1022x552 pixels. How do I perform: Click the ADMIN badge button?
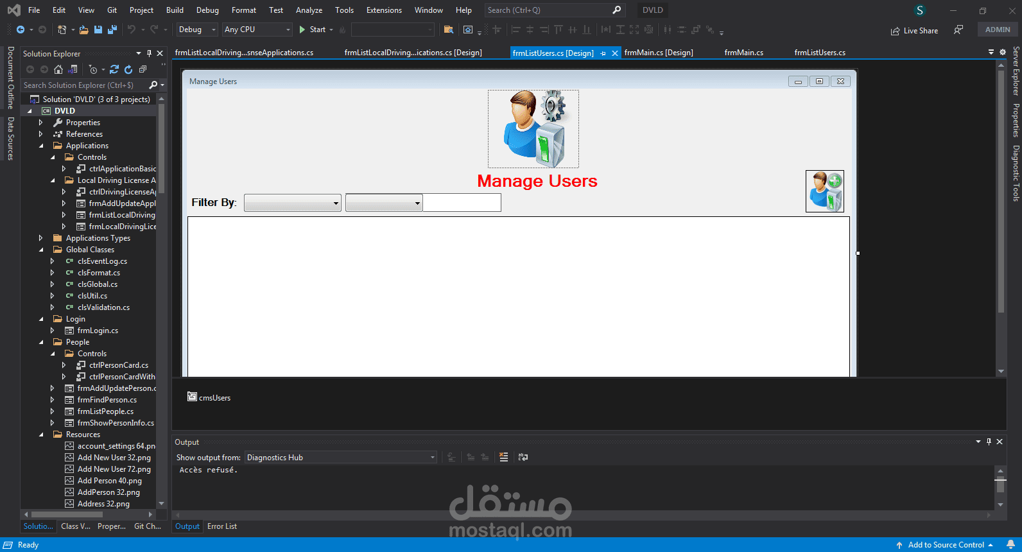coord(998,30)
